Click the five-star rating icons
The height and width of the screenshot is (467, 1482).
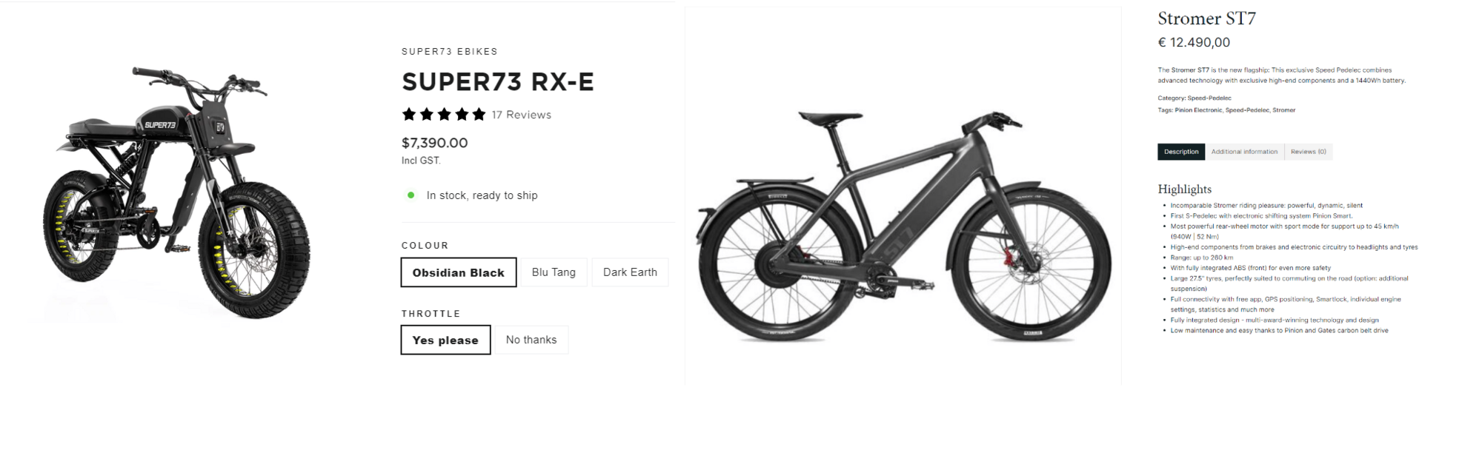[444, 115]
